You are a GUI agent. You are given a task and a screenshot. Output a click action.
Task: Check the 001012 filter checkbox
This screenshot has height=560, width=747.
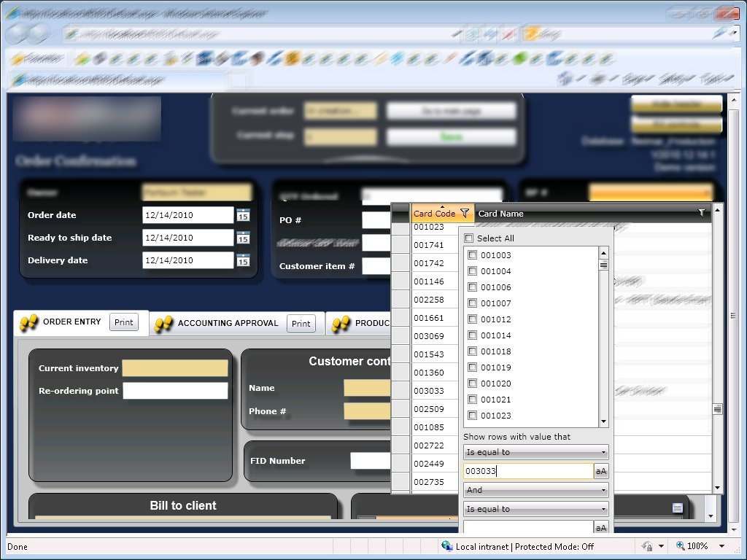click(x=472, y=319)
